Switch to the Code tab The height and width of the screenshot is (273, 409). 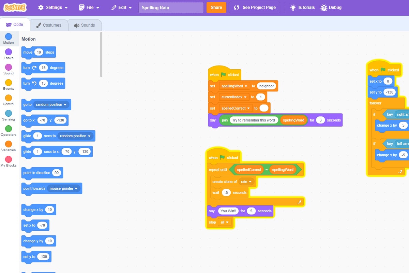tap(15, 25)
